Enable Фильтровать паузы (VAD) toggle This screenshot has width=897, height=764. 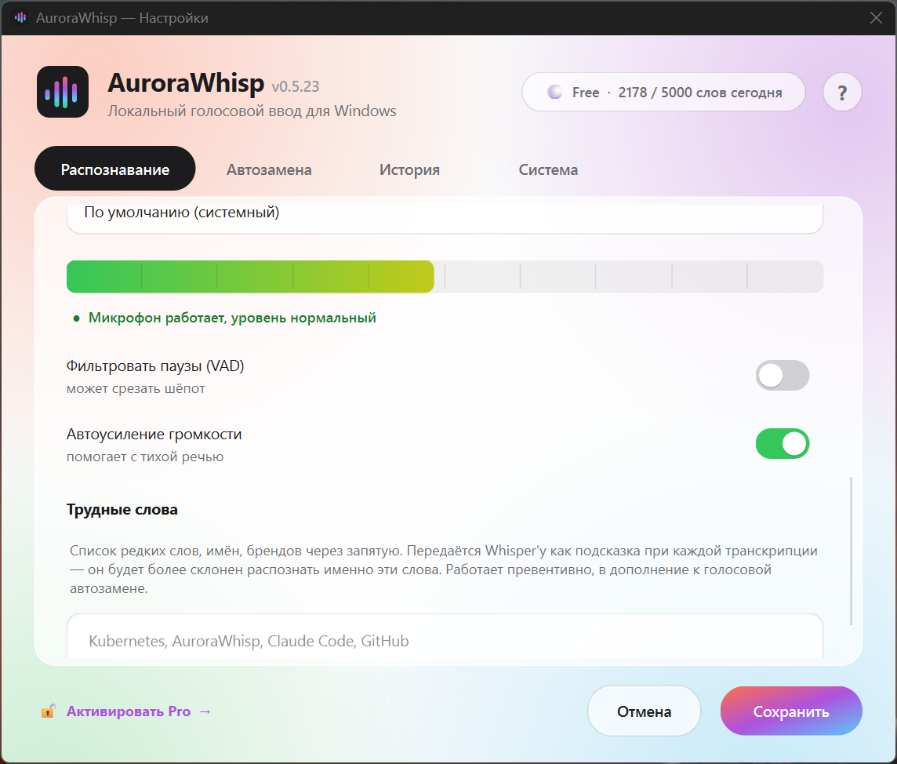point(782,376)
